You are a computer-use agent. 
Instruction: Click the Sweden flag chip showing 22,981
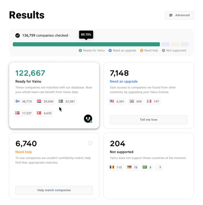tap(67, 101)
